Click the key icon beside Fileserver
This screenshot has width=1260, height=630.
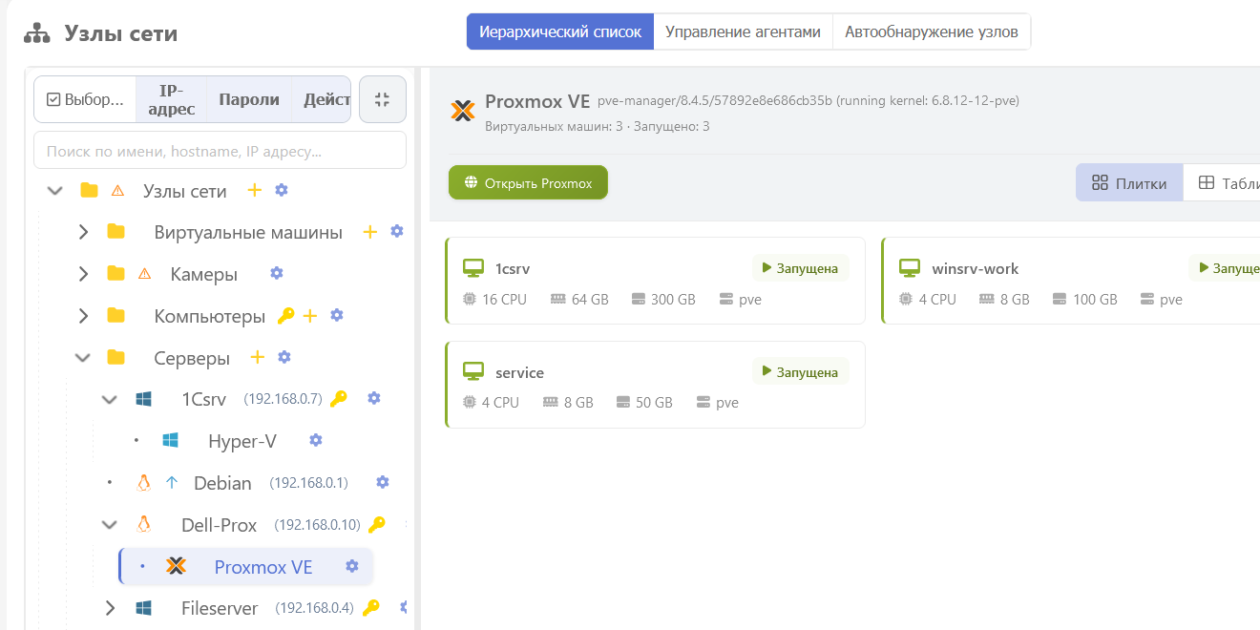tap(371, 608)
